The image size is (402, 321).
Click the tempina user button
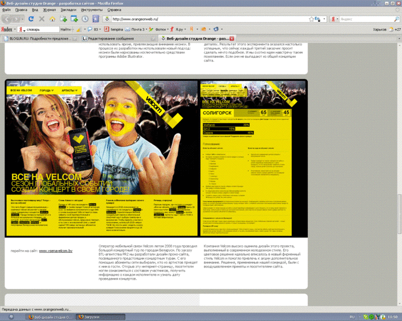114,29
